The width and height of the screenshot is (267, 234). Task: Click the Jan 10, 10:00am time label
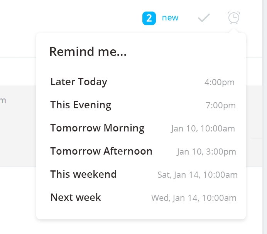(x=203, y=128)
